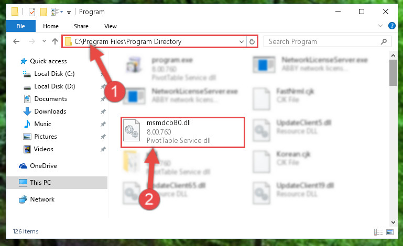Open the File menu tab
This screenshot has height=246, width=403.
point(20,26)
